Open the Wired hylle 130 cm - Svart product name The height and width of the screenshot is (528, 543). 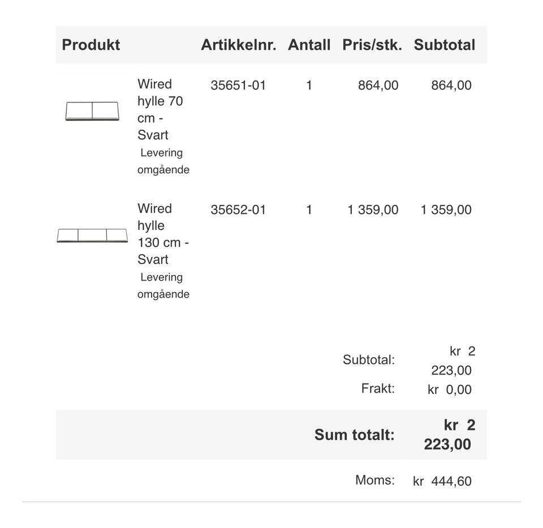tap(163, 234)
